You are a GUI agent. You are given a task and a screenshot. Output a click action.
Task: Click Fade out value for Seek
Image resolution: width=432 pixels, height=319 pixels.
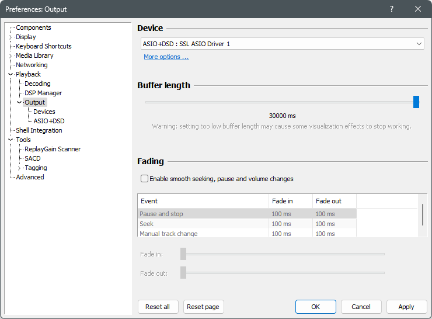click(325, 224)
